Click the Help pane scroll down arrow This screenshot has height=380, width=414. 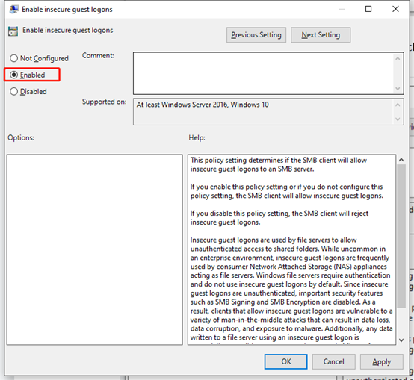coord(401,340)
